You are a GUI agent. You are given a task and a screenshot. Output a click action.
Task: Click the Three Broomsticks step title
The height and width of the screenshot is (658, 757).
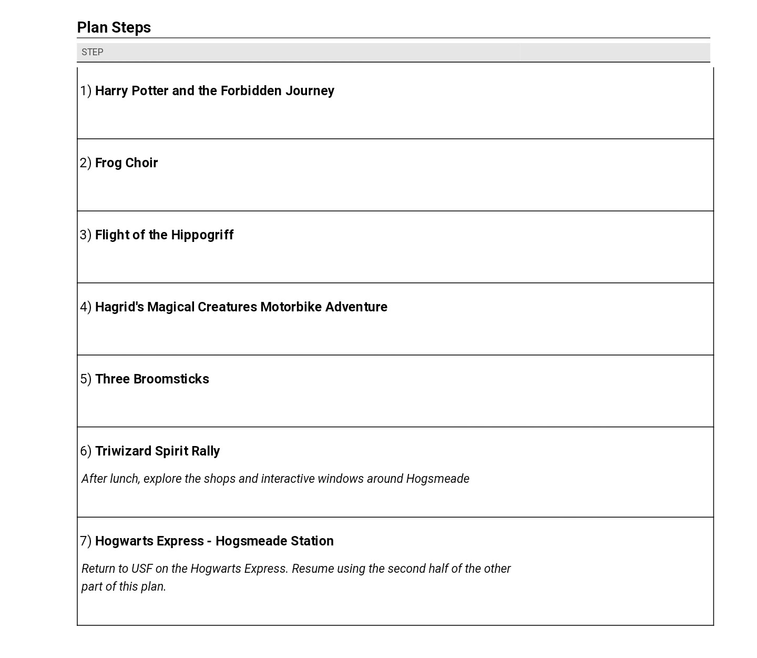click(152, 379)
